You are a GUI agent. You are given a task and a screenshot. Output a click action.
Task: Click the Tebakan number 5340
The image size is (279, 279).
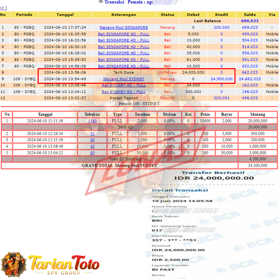[x=92, y=121]
